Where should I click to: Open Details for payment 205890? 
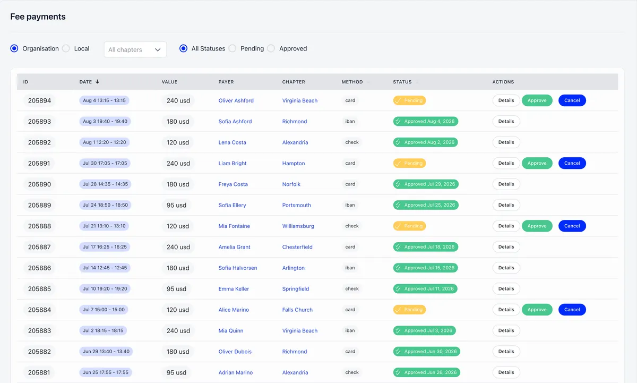click(x=506, y=184)
